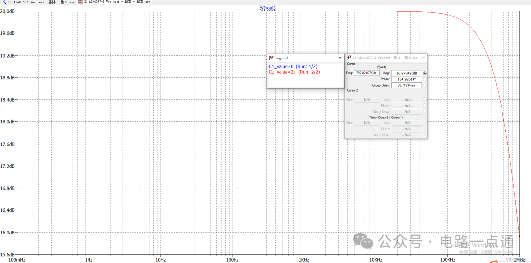The height and width of the screenshot is (263, 531).
Task: Click the 17.6dB vertical axis label
Action: (x=8, y=144)
